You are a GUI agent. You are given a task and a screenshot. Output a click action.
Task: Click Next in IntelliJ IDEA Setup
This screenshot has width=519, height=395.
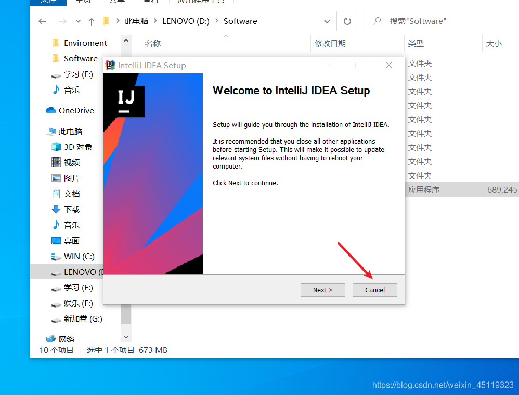(323, 290)
